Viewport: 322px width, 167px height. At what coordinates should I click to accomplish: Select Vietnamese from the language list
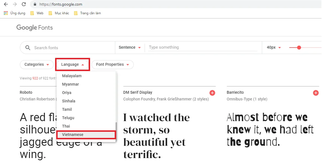(86, 135)
